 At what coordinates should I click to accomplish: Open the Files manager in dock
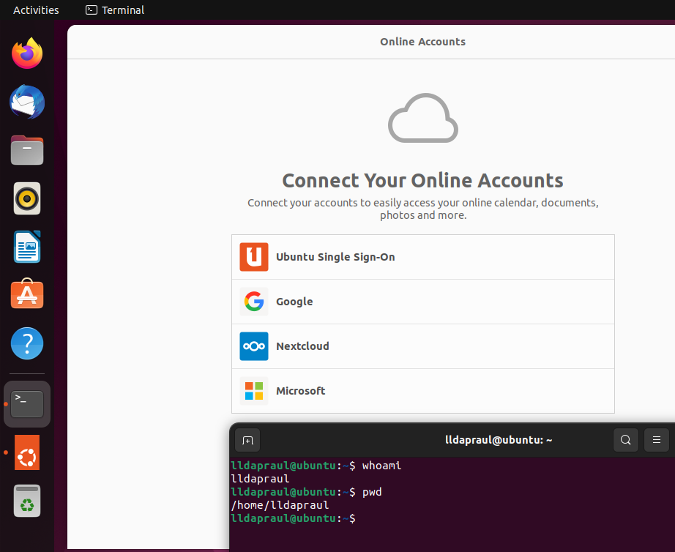click(27, 151)
